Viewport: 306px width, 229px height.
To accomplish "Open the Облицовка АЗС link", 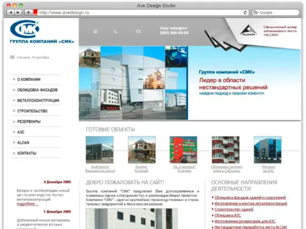I will pyautogui.click(x=228, y=215).
